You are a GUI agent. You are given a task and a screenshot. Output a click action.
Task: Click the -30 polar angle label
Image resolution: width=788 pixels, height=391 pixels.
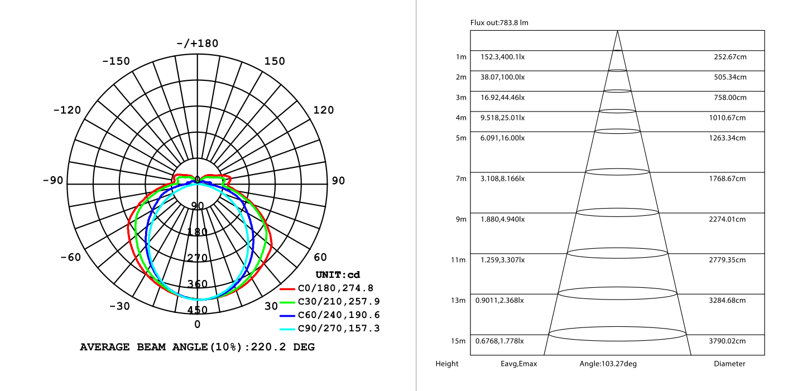click(119, 306)
